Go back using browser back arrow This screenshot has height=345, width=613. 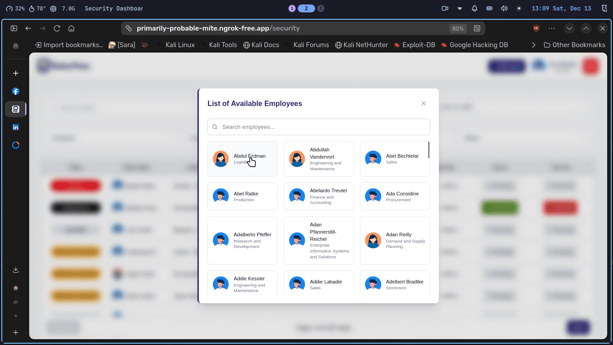point(28,28)
